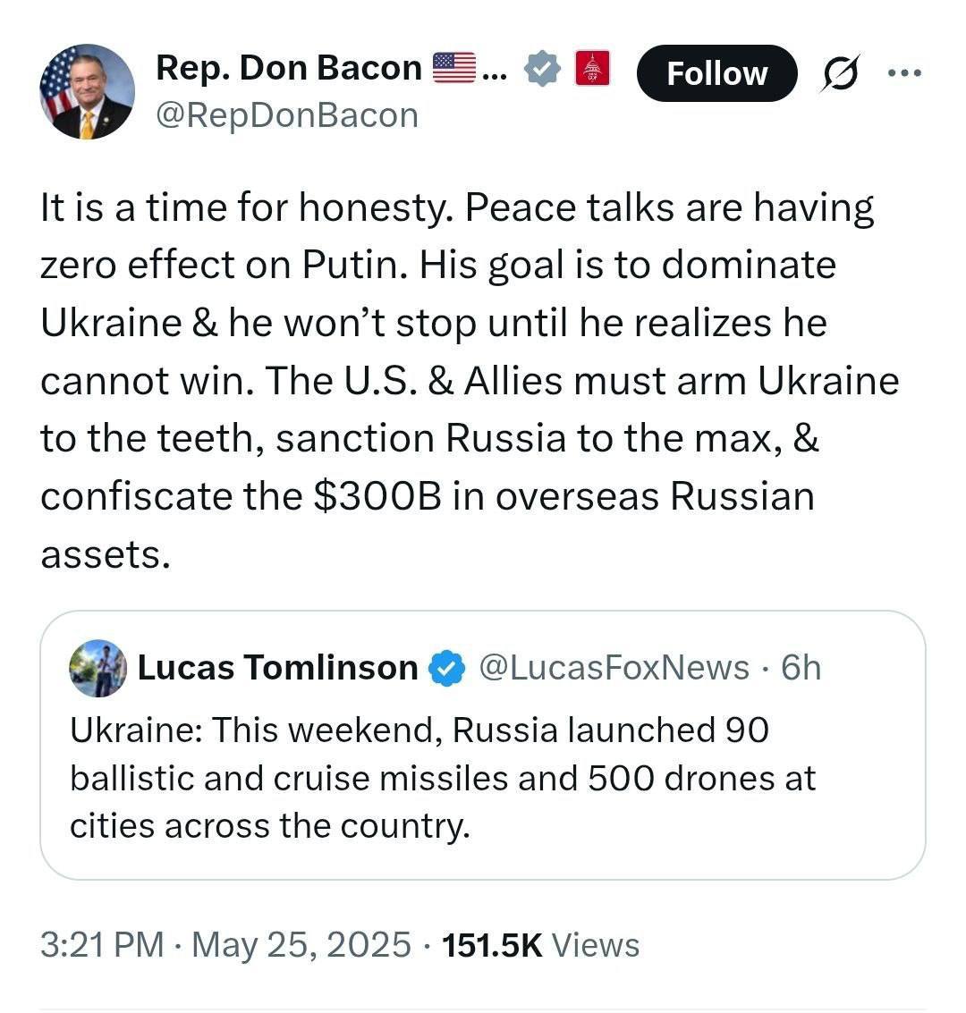Click the Rep. Don Bacon display name
This screenshot has width=966, height=1013.
click(x=288, y=68)
